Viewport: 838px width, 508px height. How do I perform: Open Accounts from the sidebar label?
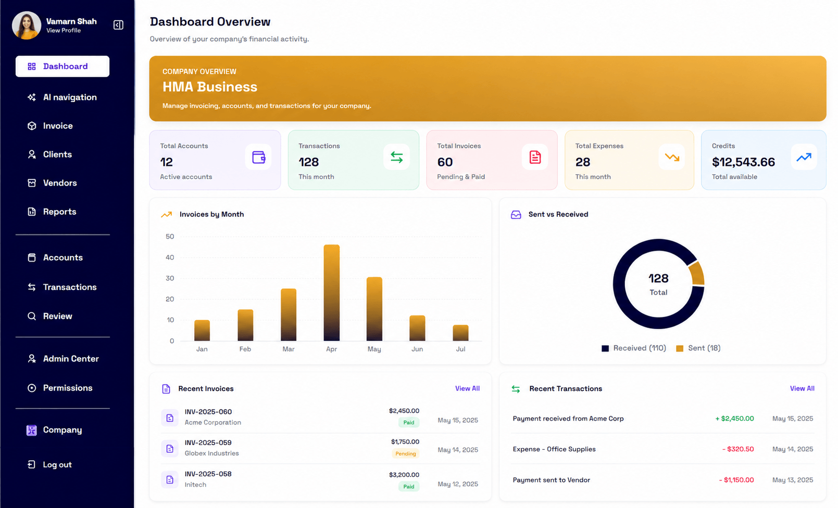63,257
